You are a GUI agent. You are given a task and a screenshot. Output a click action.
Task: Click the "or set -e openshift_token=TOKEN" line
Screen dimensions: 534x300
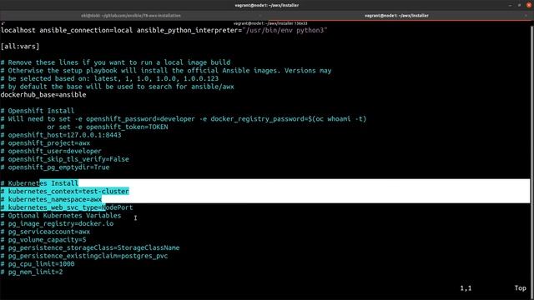point(84,127)
